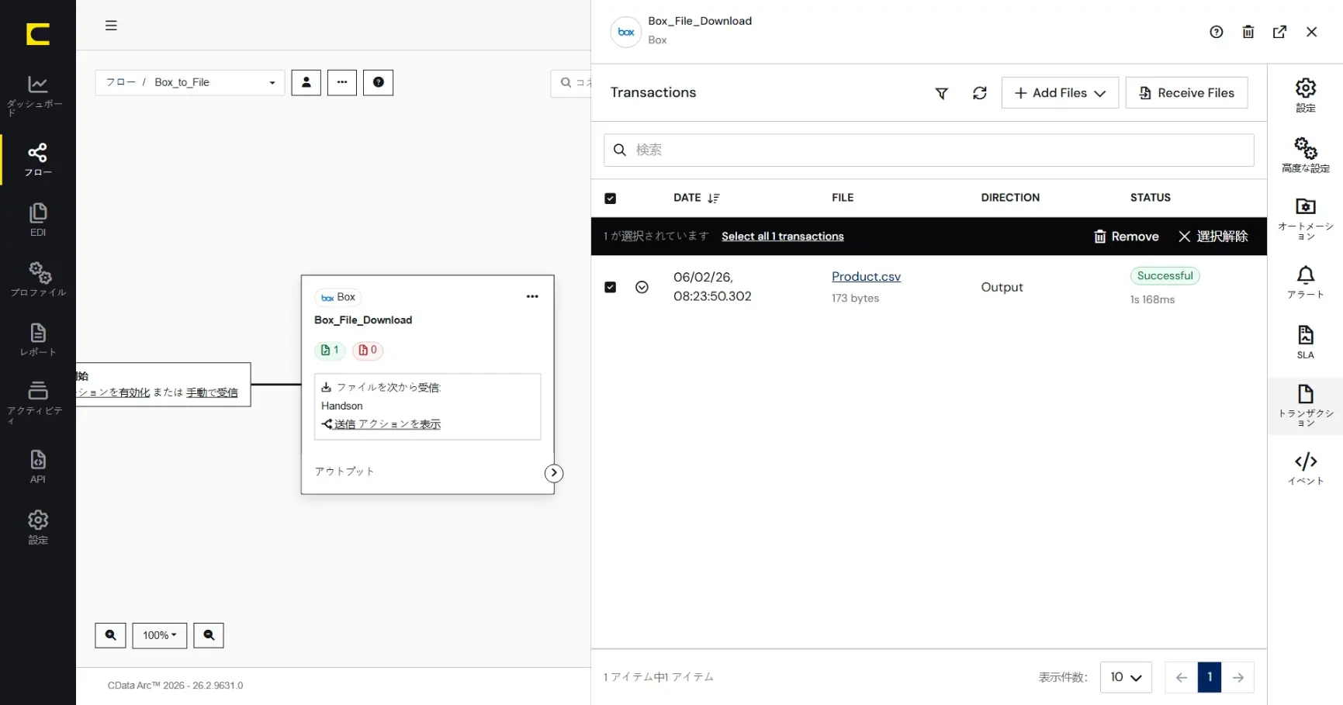The image size is (1343, 705).
Task: Click the STATUS column header
Action: click(x=1151, y=198)
